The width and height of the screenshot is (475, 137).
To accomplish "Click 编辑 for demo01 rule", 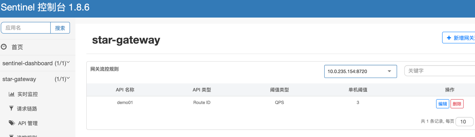I will pyautogui.click(x=443, y=104).
